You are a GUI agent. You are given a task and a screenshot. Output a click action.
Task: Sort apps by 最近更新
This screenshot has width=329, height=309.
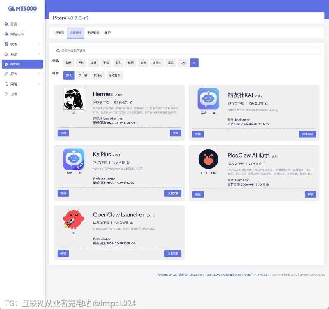115,75
